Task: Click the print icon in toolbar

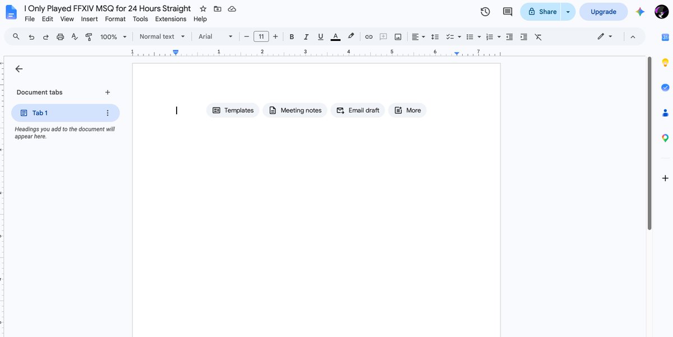Action: point(60,36)
